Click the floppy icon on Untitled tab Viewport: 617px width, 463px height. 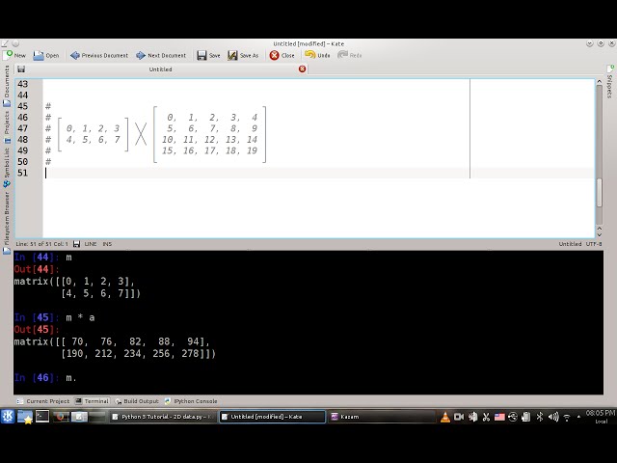(21, 69)
